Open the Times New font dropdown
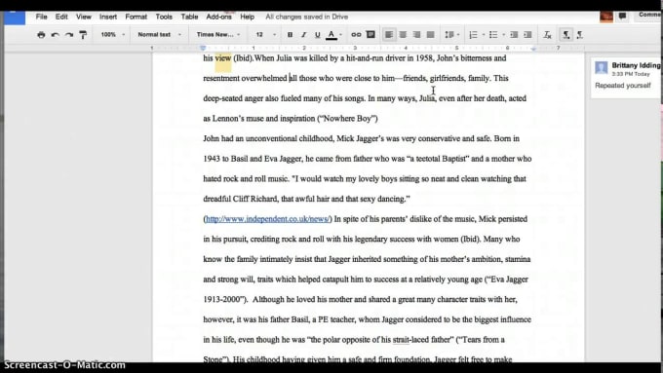Image resolution: width=663 pixels, height=373 pixels. coord(217,35)
